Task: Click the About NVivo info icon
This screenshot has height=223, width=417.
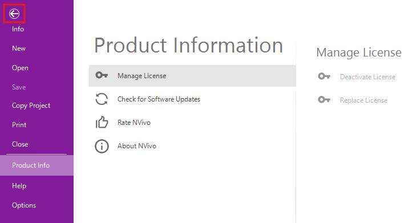Action: tap(102, 146)
